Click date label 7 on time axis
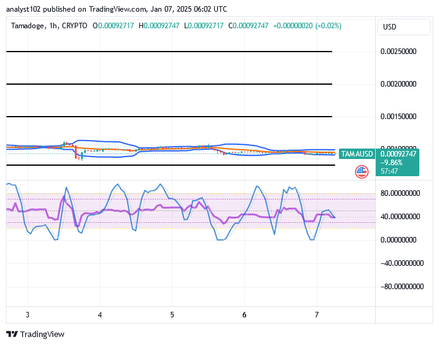 [x=317, y=315]
